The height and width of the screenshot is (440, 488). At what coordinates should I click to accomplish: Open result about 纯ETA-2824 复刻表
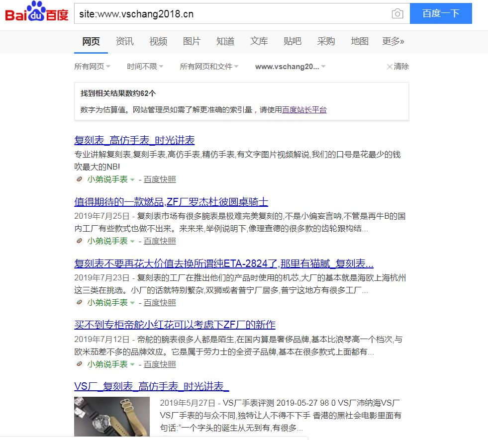click(224, 264)
